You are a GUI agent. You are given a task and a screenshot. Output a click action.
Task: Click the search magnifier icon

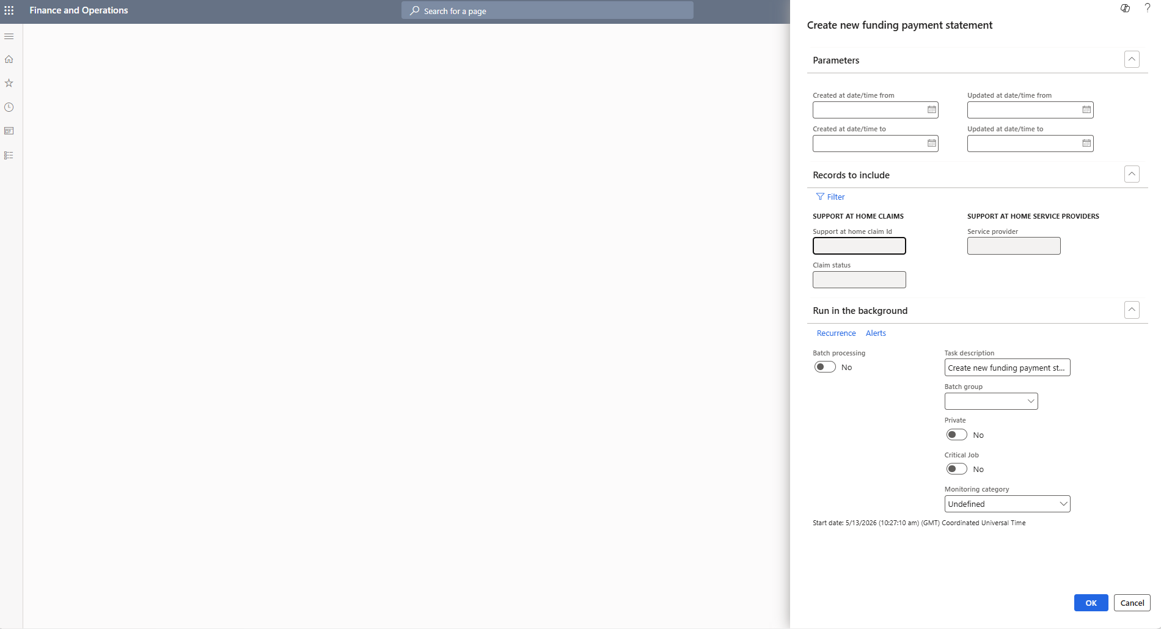[x=414, y=11]
